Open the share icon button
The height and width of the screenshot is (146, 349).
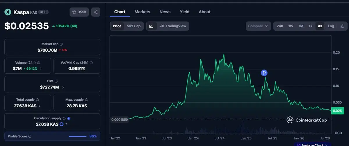[x=96, y=12]
